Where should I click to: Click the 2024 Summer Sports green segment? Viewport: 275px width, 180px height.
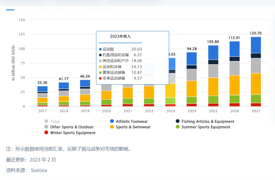point(192,100)
